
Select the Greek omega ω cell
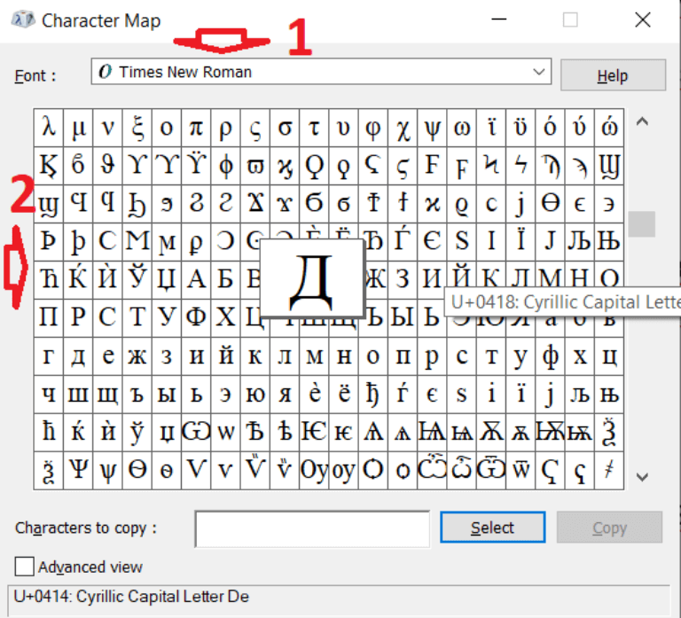pos(462,128)
